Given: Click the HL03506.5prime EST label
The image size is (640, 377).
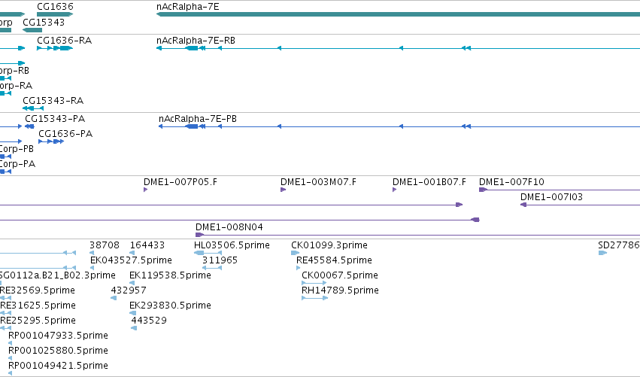Looking at the screenshot, I should tap(232, 245).
